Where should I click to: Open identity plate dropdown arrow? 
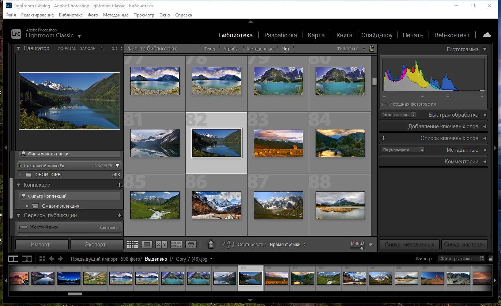point(79,36)
